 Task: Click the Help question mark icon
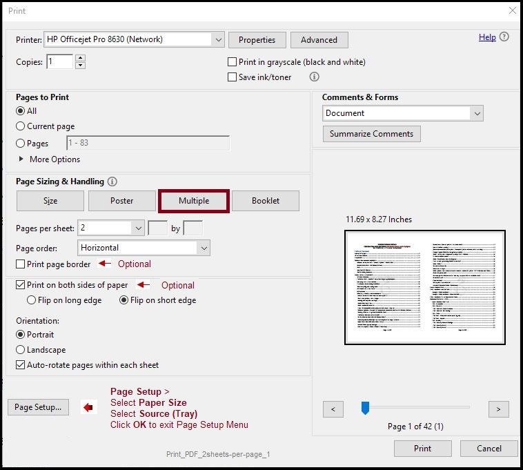click(x=504, y=37)
